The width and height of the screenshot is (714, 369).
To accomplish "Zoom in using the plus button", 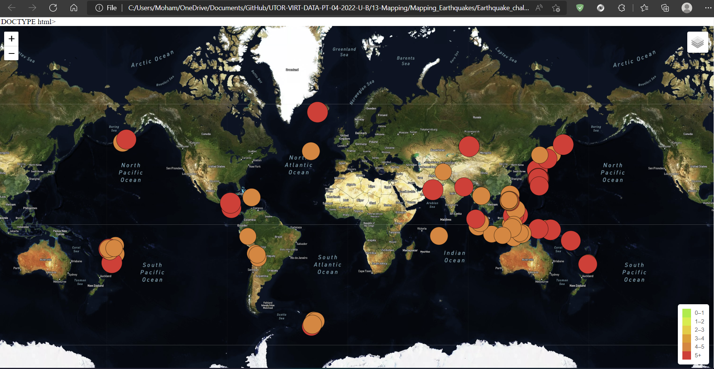I will [11, 38].
